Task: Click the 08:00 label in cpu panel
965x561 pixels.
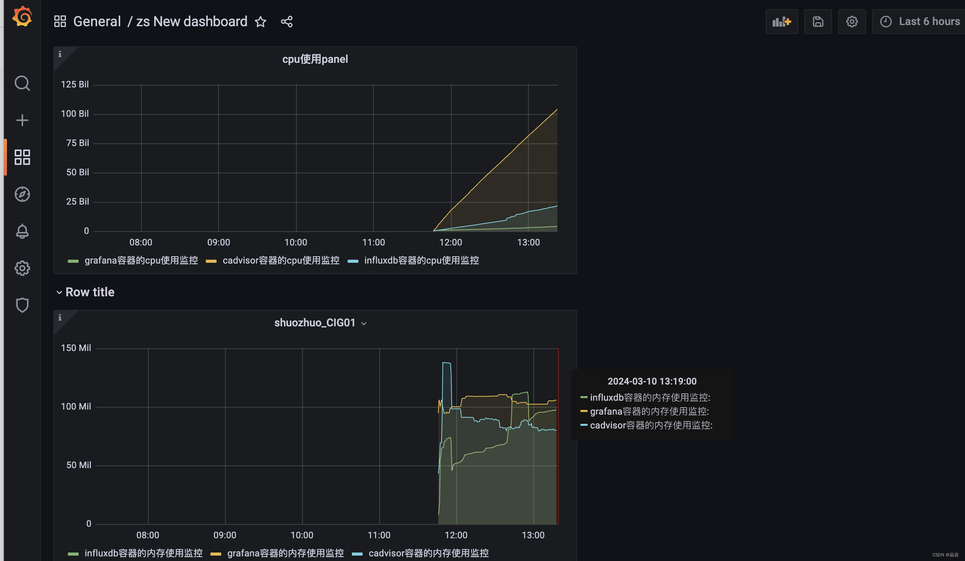Action: coord(141,242)
